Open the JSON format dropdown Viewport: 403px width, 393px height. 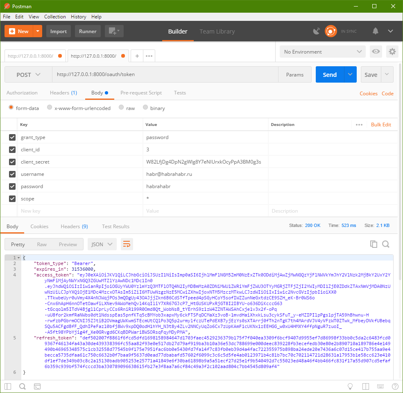(x=102, y=244)
